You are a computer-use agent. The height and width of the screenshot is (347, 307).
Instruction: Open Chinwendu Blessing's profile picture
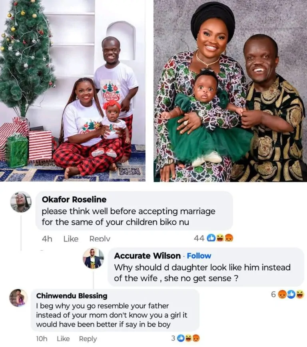[x=18, y=298]
